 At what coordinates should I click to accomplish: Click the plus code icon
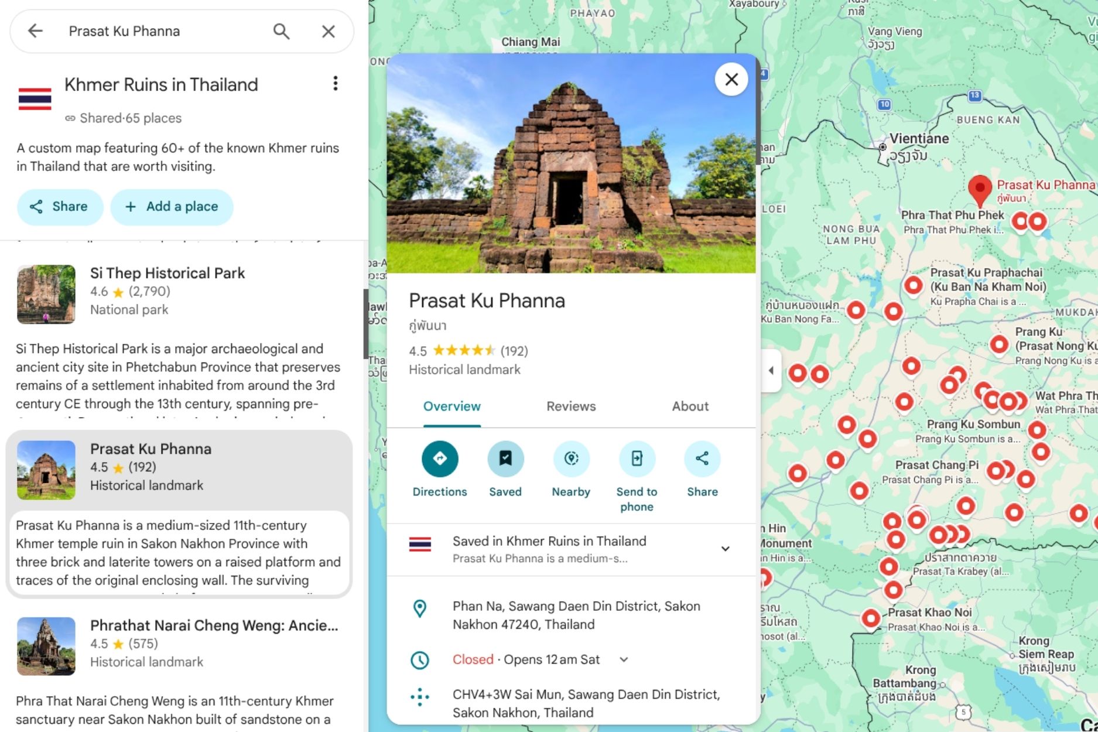tap(420, 697)
